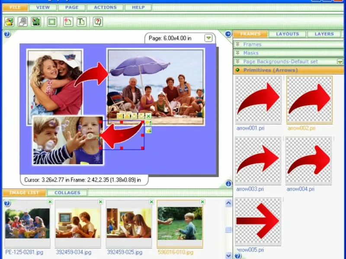Switch to the COLLAGES tab
The image size is (346, 259).
[67, 193]
